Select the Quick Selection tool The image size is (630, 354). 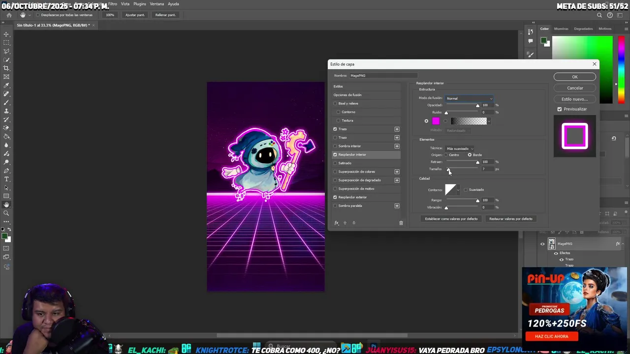pos(6,60)
